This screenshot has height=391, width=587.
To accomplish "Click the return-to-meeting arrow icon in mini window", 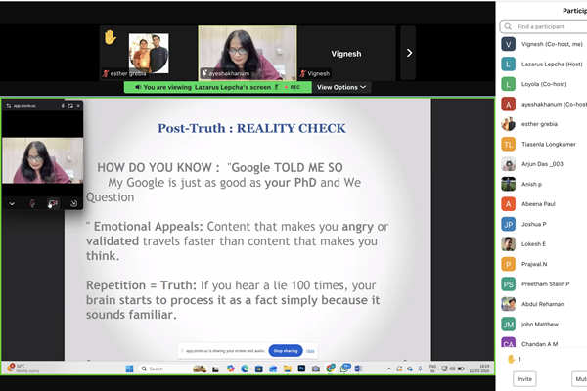I will tap(73, 203).
